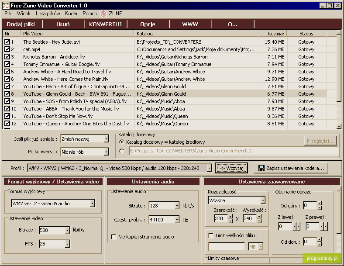Open Opcje from the toolbar

pyautogui.click(x=148, y=24)
